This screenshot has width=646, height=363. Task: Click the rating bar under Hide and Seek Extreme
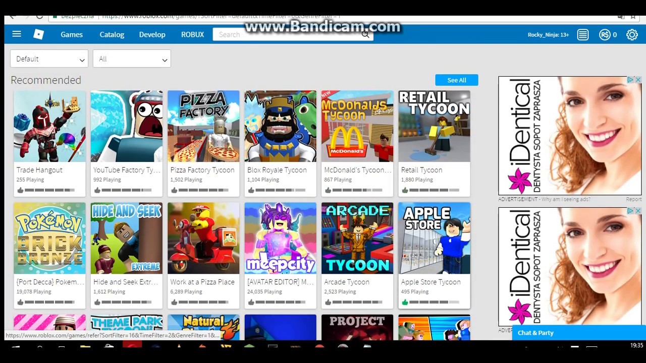(x=126, y=302)
